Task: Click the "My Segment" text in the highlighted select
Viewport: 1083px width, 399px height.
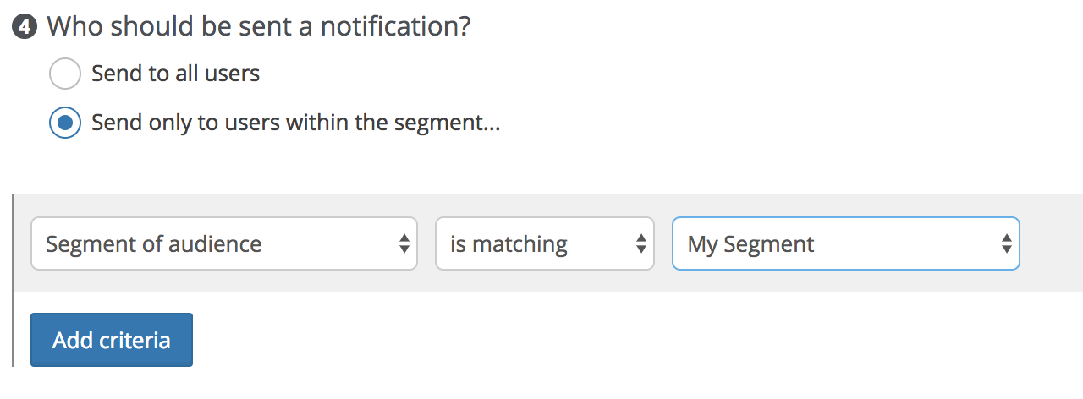Action: pyautogui.click(x=750, y=244)
